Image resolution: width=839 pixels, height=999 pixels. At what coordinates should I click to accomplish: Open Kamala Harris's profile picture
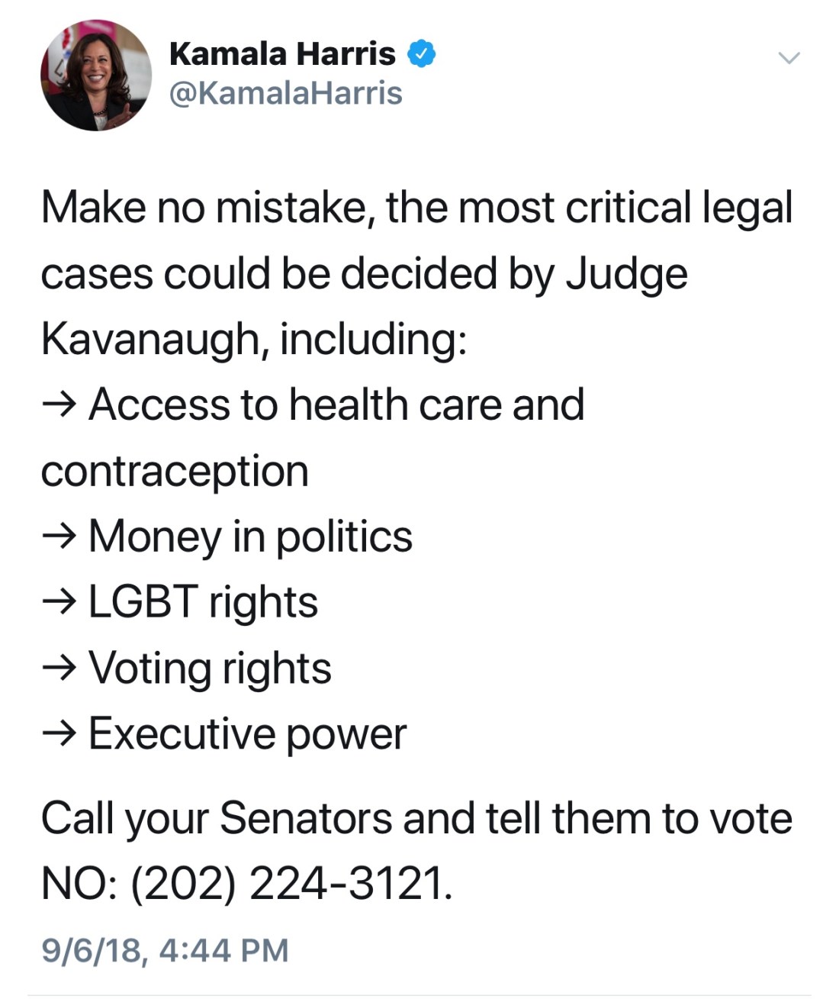coord(96,76)
